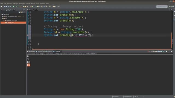Screen dimensions: 175x98
Task: Click the initValue text in editor
Action: point(81,35)
